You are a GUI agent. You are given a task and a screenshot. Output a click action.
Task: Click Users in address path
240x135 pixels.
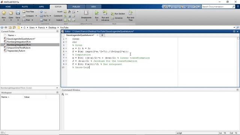(32, 27)
